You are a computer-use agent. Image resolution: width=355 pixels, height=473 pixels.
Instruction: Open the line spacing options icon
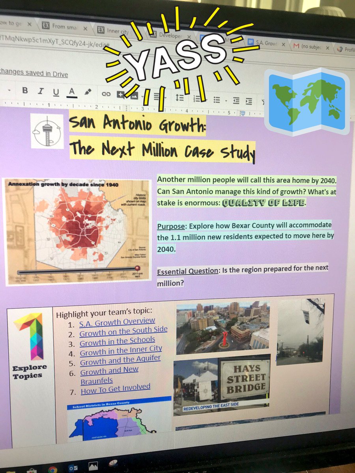tap(179, 97)
